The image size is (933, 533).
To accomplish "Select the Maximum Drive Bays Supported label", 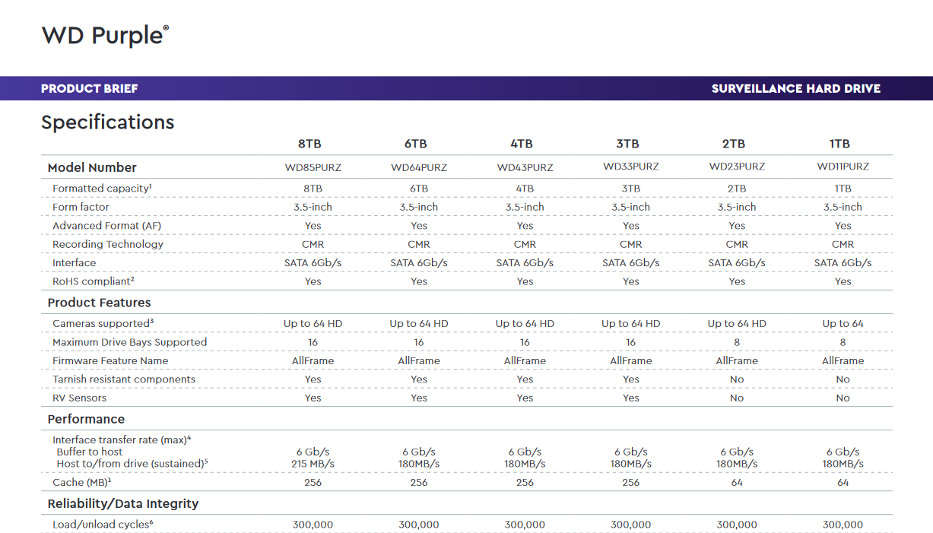I will coord(129,342).
